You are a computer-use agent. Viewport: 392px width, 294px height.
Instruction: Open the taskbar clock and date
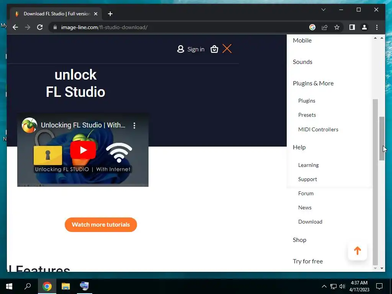(359, 286)
